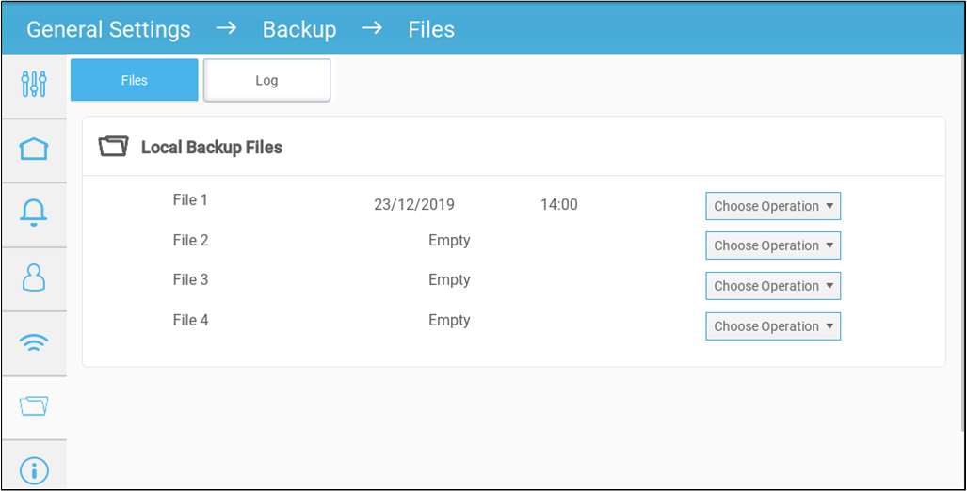Click the backup folder sidebar icon
967x491 pixels.
point(34,405)
